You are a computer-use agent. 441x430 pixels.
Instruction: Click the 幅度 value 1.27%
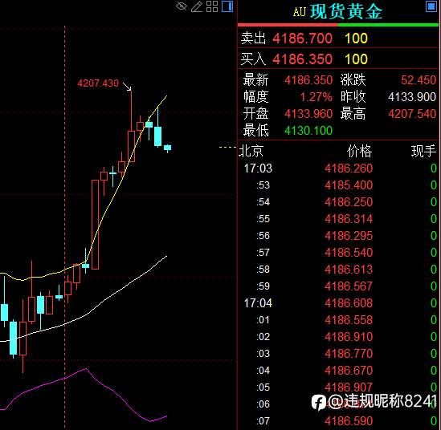point(316,97)
